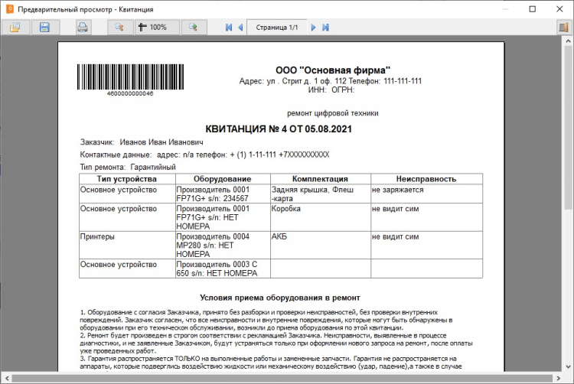Zoom out with the minus magnifier icon
This screenshot has width=574, height=384.
[119, 27]
